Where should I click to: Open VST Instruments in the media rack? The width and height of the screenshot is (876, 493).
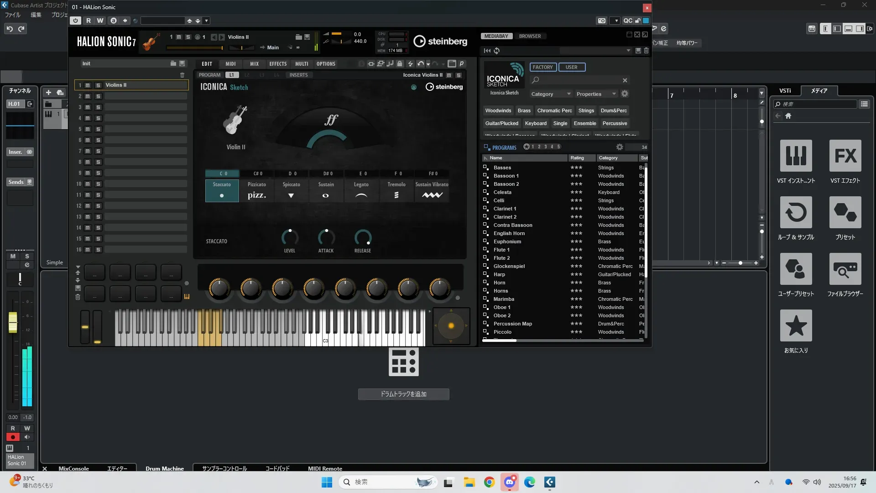[796, 156]
